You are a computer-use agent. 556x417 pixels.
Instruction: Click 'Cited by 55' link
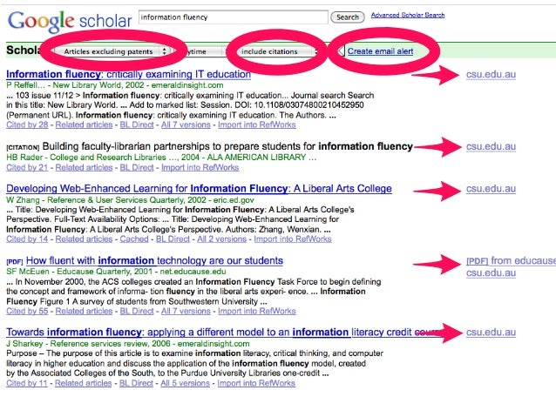pos(27,311)
